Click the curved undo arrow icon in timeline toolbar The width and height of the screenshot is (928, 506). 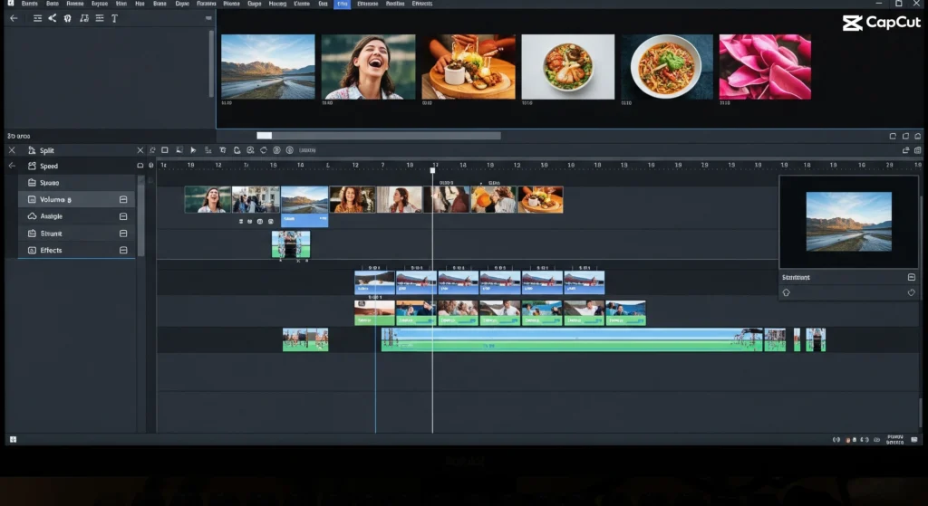(152, 150)
